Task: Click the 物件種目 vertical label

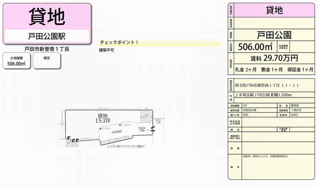Action: (231, 10)
